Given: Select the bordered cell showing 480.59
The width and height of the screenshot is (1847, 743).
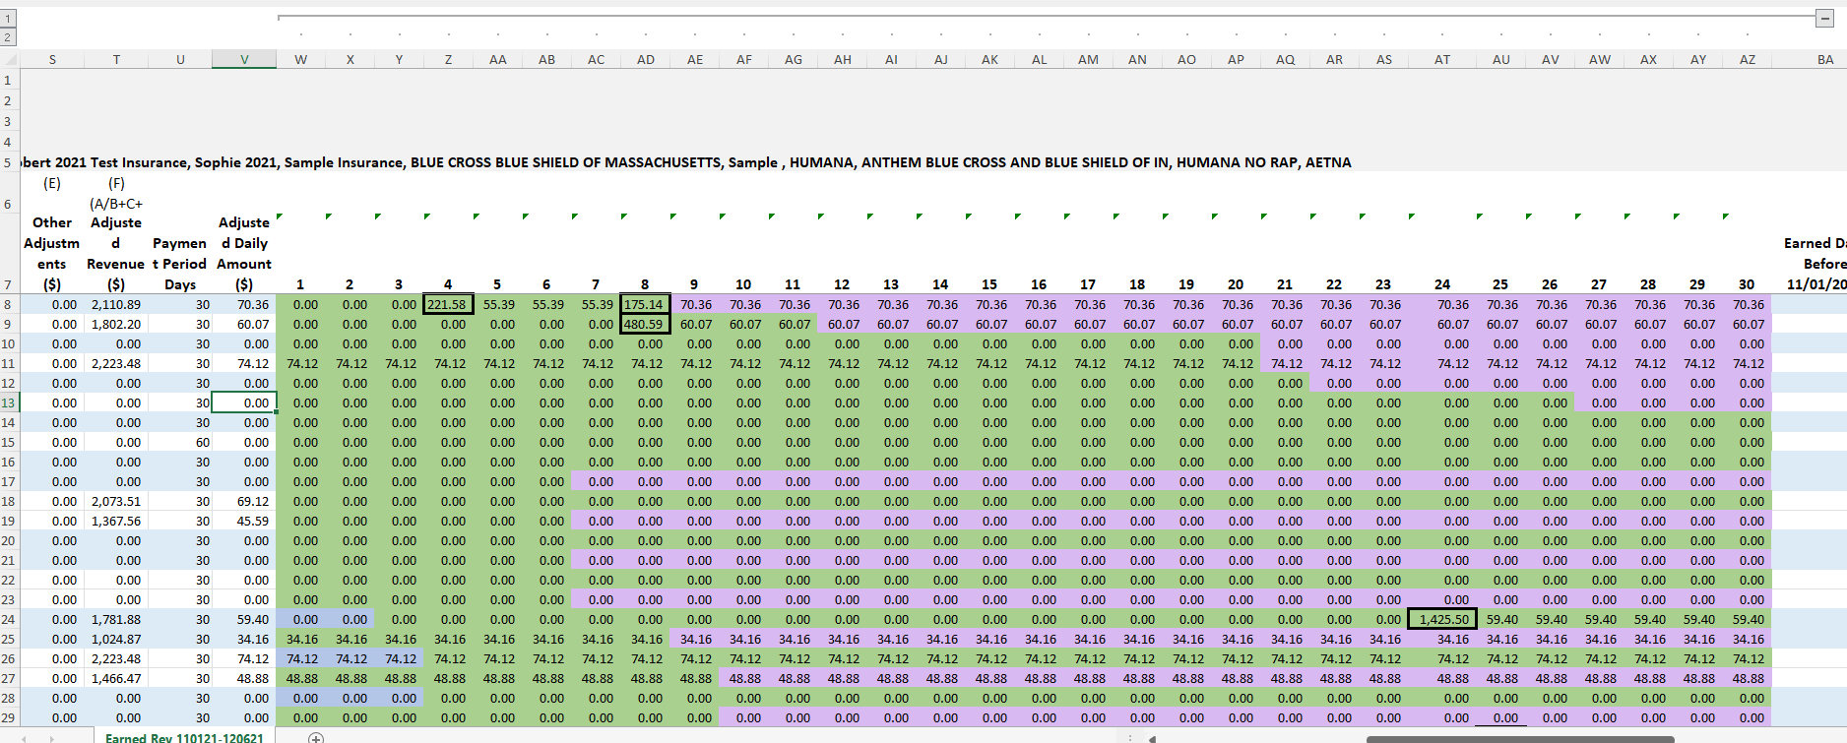Looking at the screenshot, I should [646, 324].
